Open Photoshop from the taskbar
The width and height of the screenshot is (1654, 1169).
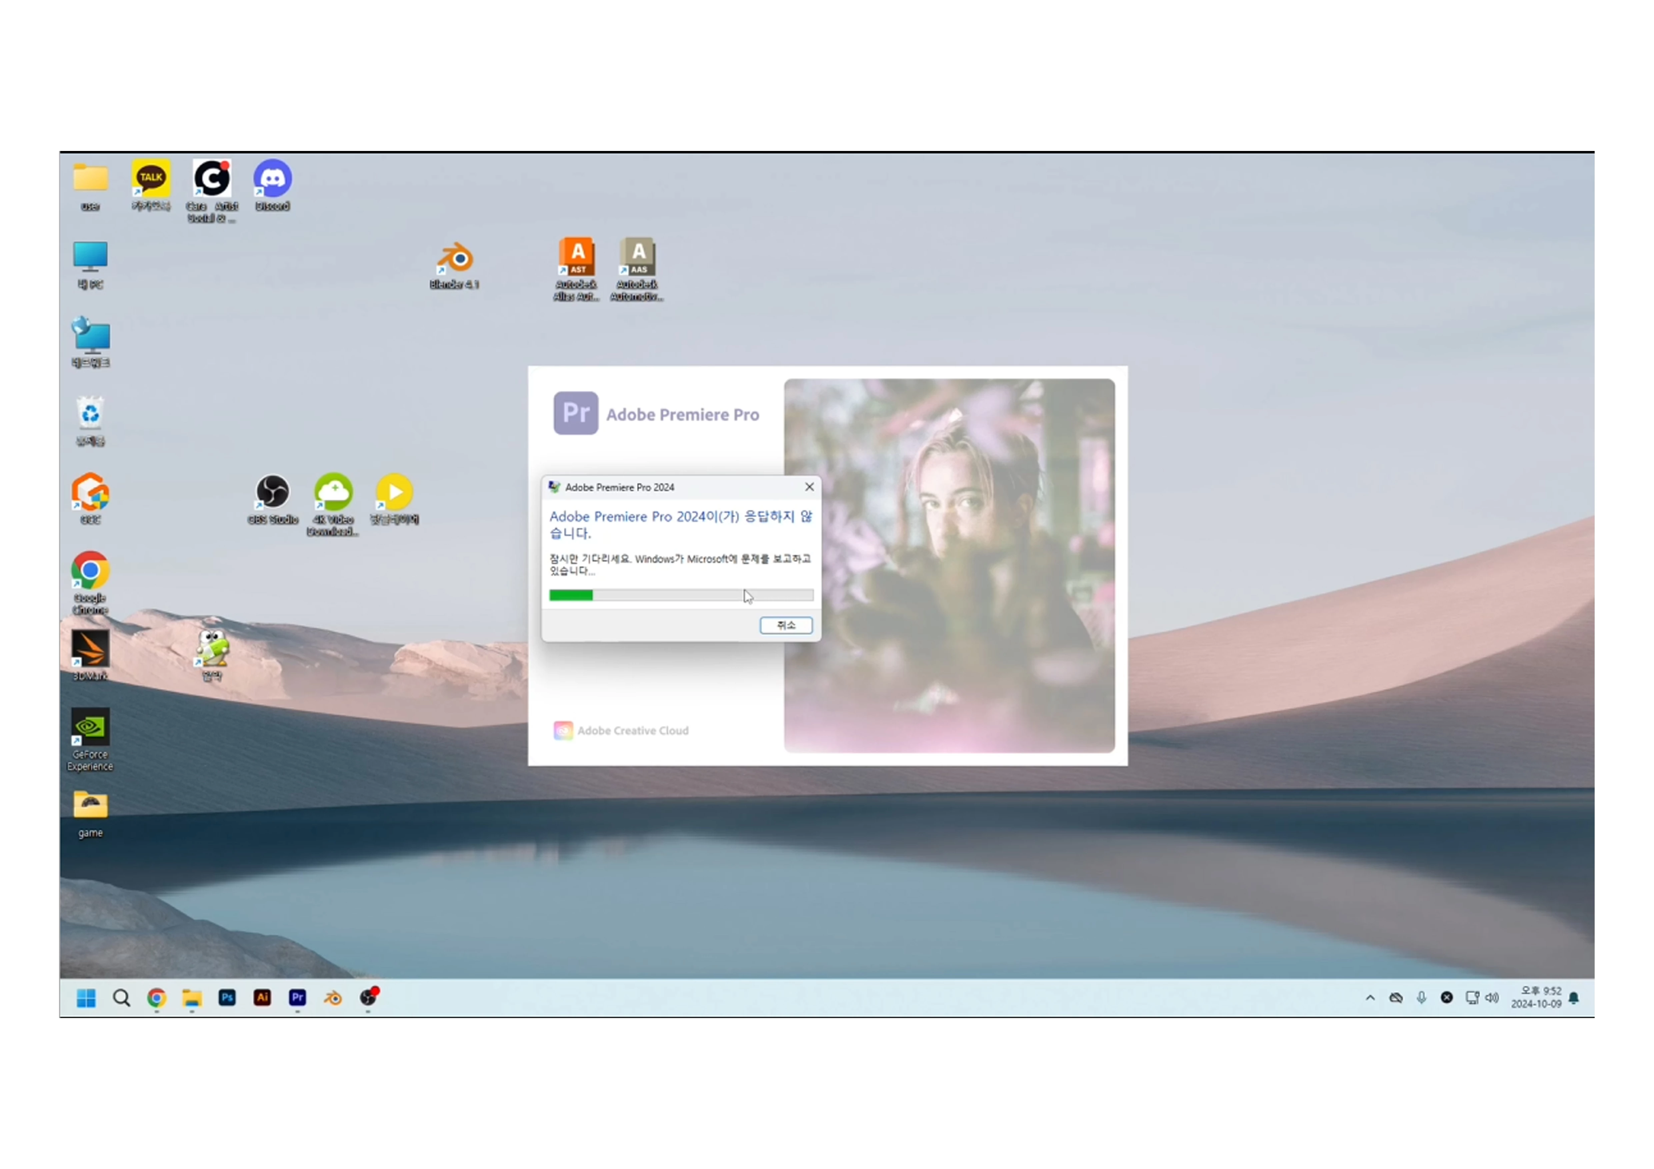(227, 998)
